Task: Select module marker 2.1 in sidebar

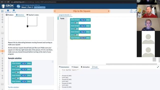Action: pyautogui.click(x=2, y=84)
